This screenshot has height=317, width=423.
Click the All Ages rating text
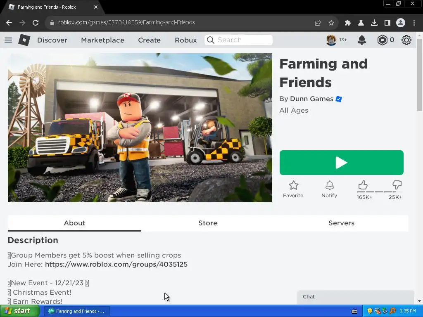(294, 111)
